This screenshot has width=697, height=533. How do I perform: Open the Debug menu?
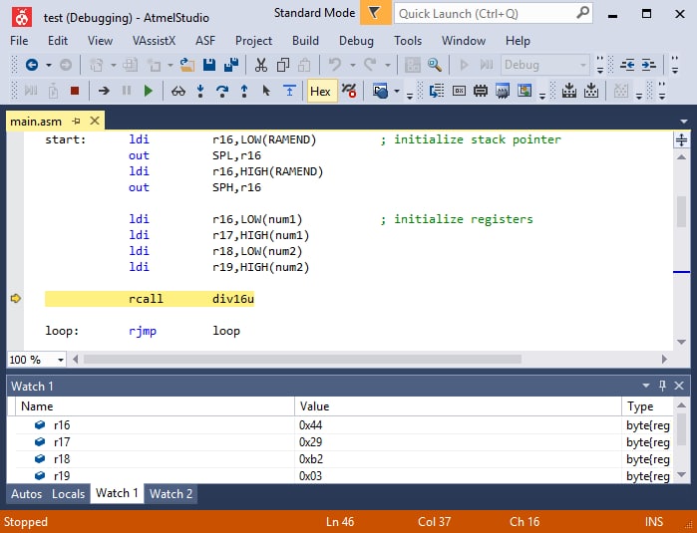pyautogui.click(x=356, y=41)
